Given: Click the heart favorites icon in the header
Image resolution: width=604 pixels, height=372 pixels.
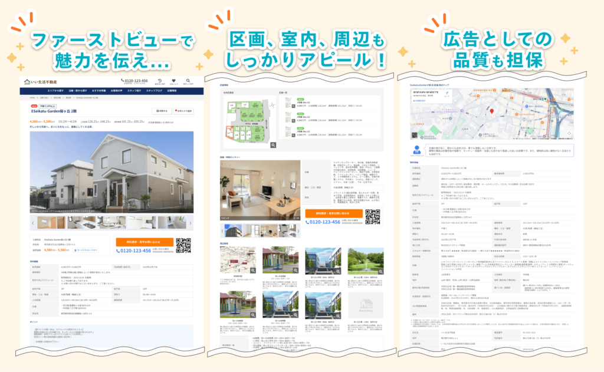Looking at the screenshot, I should (x=174, y=81).
